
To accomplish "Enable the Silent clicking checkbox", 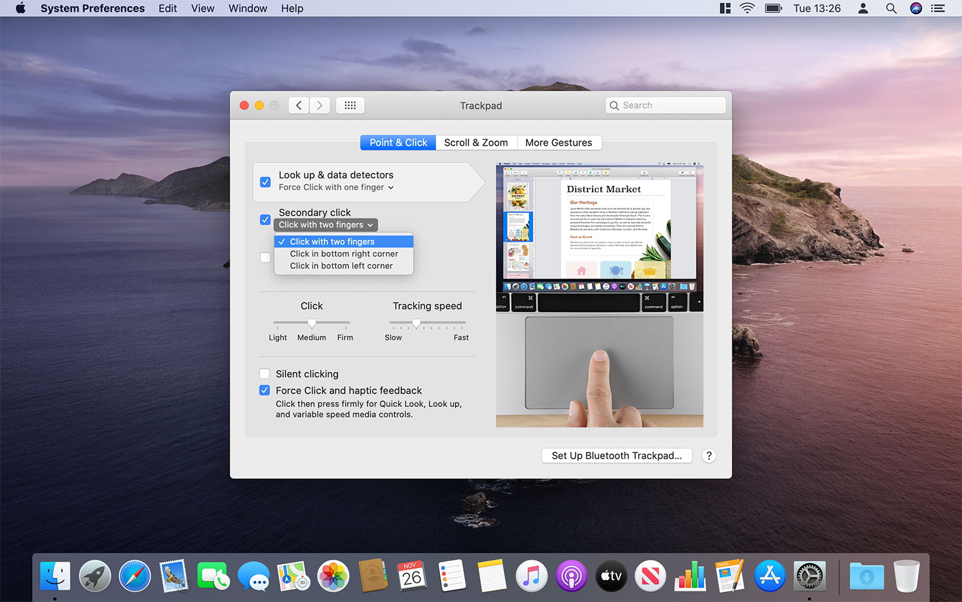I will (x=264, y=374).
